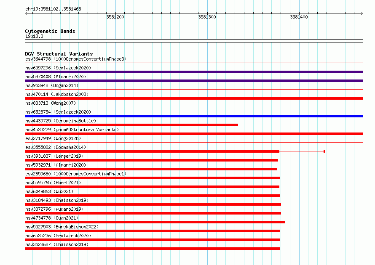Select the nsv6049863 (Wu2021) red bar

pyautogui.click(x=153, y=196)
